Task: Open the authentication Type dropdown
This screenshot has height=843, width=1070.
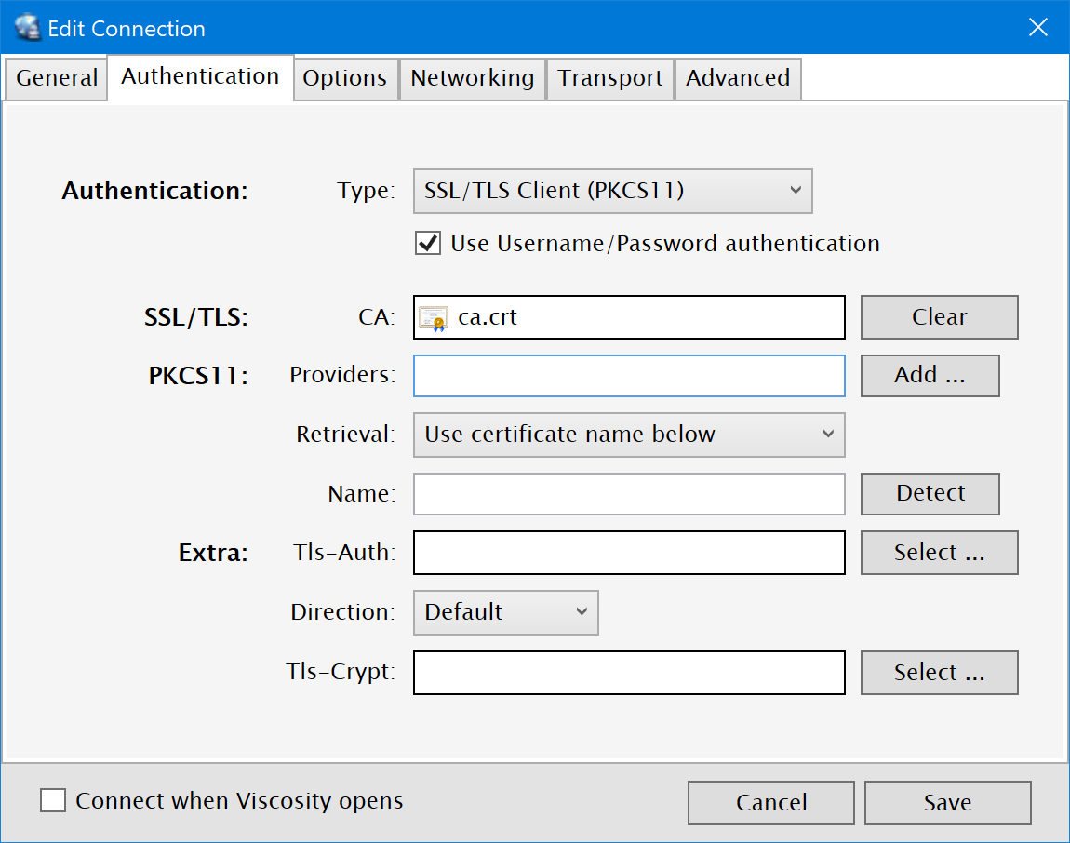Action: coord(612,191)
